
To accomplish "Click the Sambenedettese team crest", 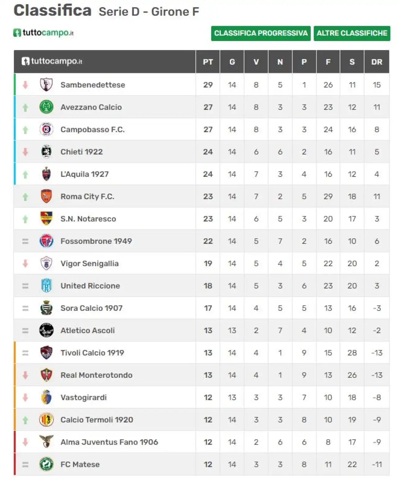I will [x=47, y=85].
